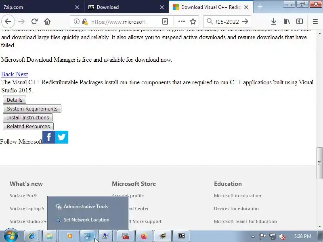The image size is (323, 242).
Task: Toggle the sidebar icon in the toolbar
Action: (x=300, y=21)
